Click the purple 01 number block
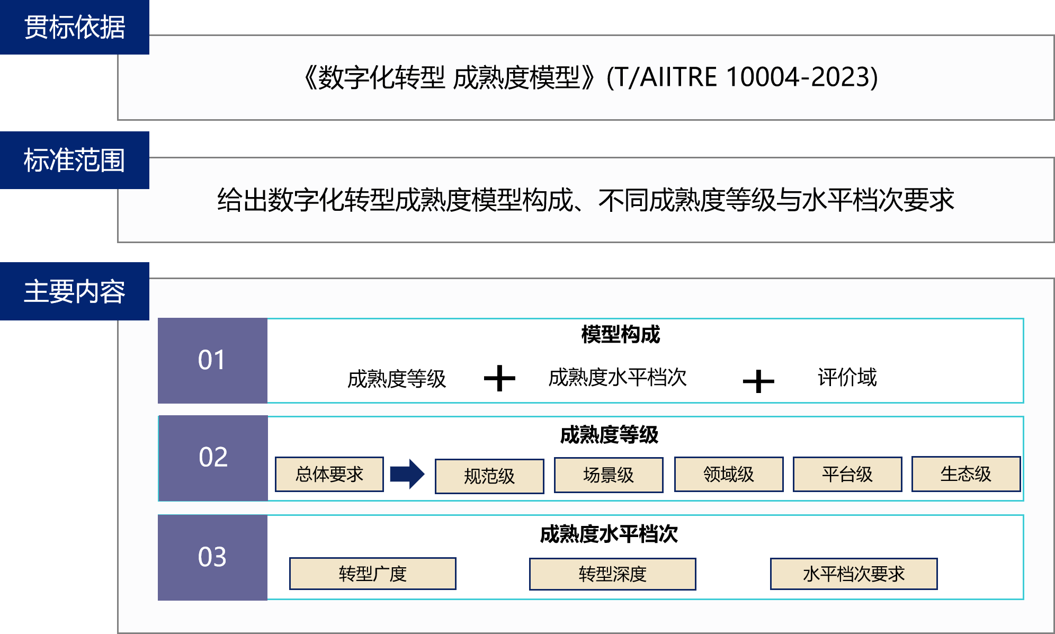 [212, 360]
